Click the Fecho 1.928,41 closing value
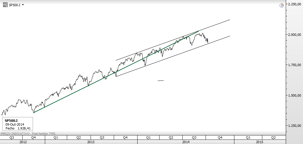The image size is (303, 144). 18,128
